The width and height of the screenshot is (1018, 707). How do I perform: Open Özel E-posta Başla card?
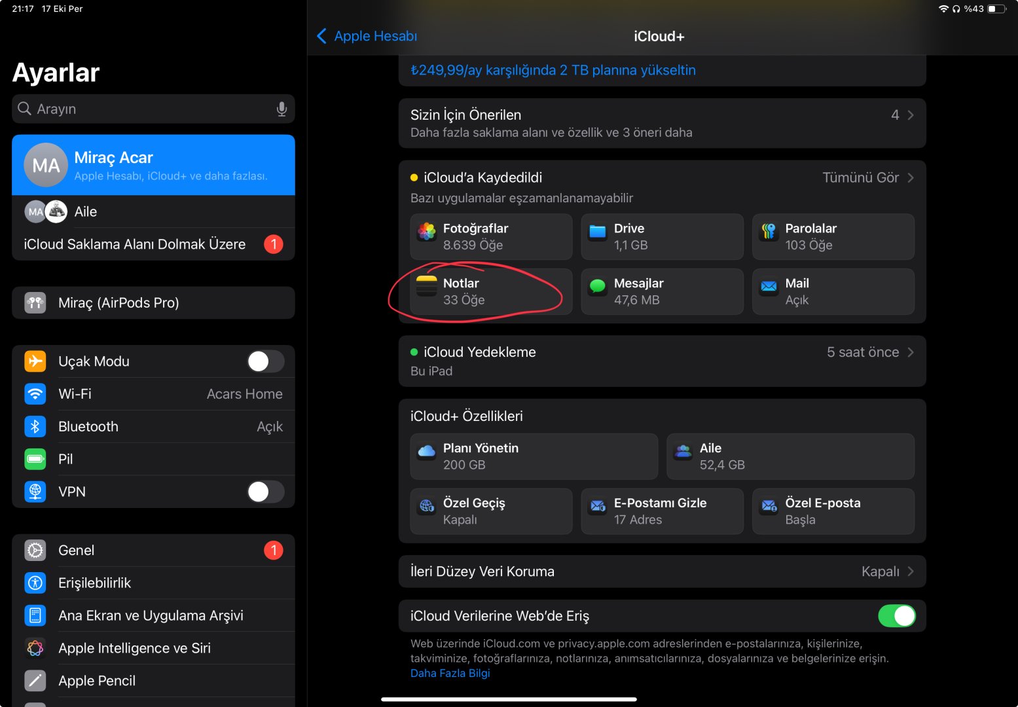click(833, 511)
